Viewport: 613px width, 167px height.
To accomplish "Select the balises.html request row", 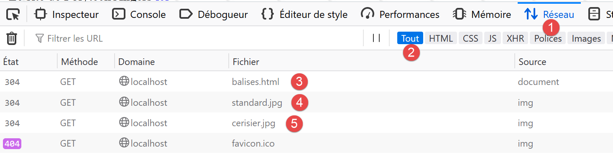I will [x=255, y=82].
